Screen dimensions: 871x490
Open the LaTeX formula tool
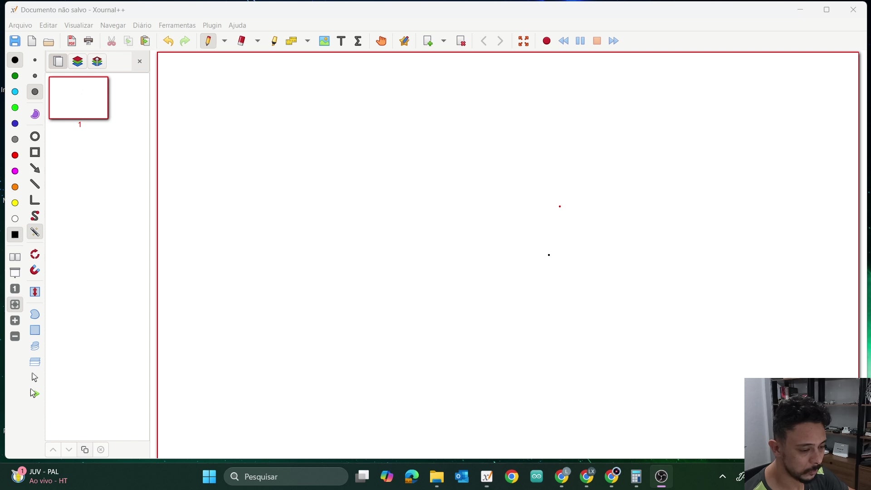[358, 41]
